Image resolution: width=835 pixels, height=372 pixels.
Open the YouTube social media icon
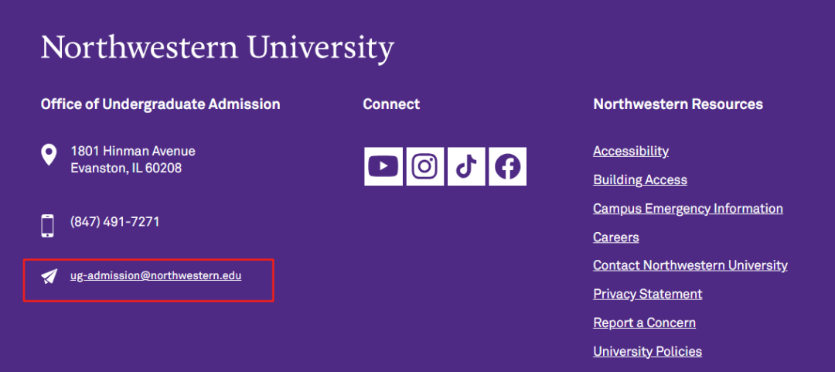(383, 166)
